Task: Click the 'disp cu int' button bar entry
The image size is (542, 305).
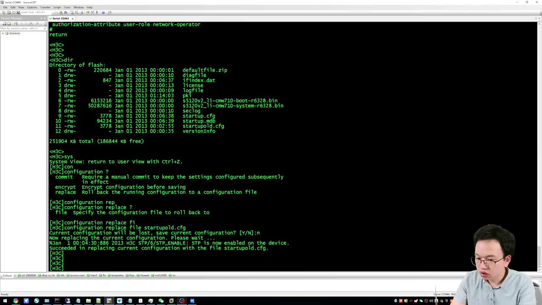Action: (47, 275)
